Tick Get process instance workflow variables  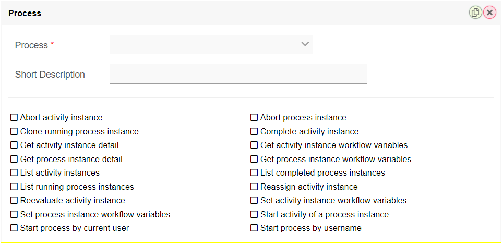(x=254, y=160)
